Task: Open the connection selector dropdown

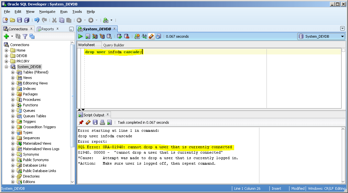Action: coord(342,36)
